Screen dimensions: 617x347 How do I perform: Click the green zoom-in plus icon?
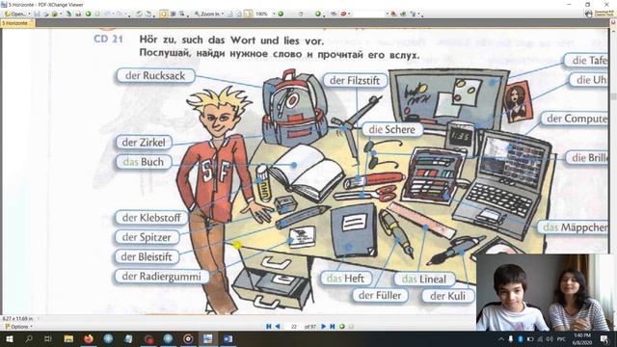[x=318, y=13]
